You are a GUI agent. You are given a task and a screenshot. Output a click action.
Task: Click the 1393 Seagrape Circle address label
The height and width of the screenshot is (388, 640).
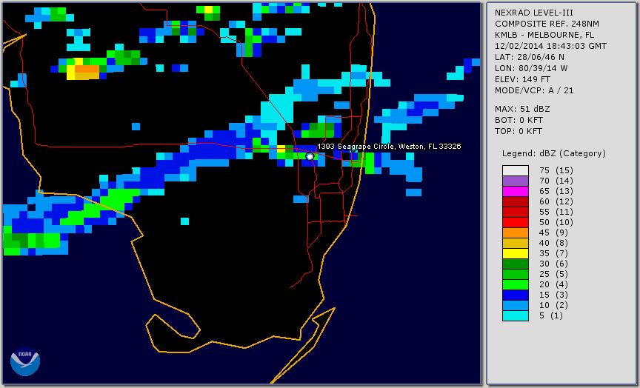[x=389, y=147]
